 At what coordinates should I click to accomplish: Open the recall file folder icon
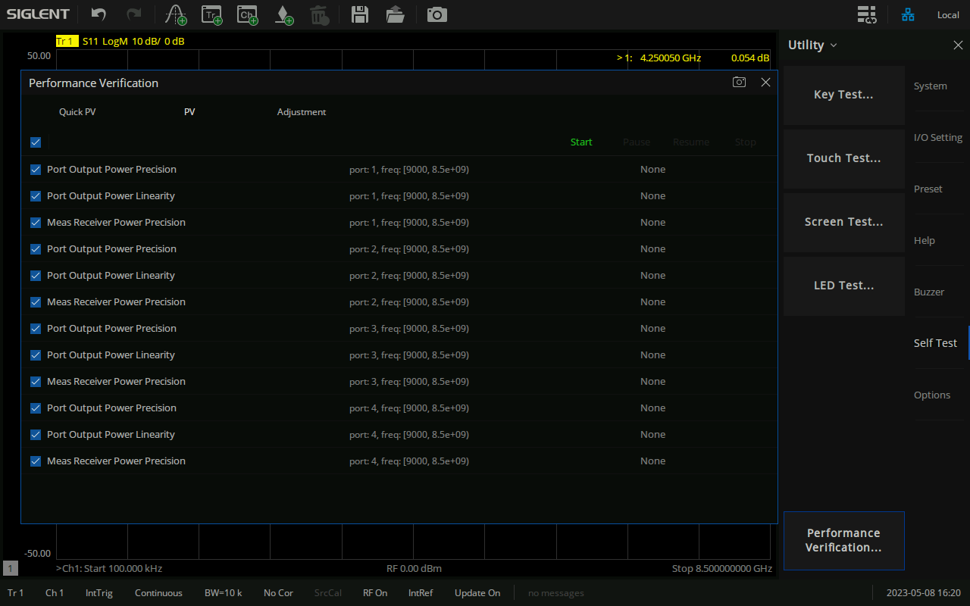[395, 14]
